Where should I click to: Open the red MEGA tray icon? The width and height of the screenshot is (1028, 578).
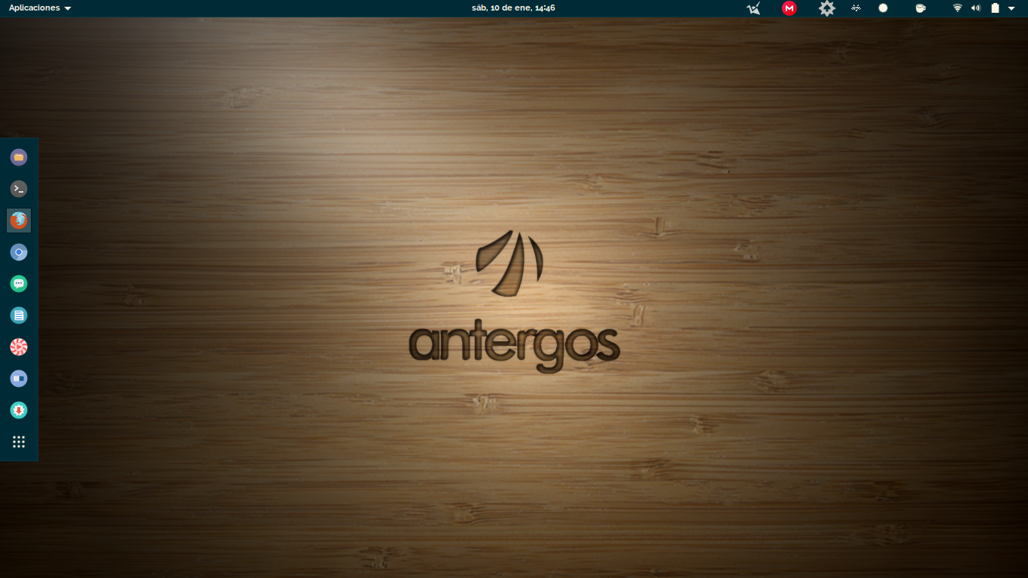[789, 8]
